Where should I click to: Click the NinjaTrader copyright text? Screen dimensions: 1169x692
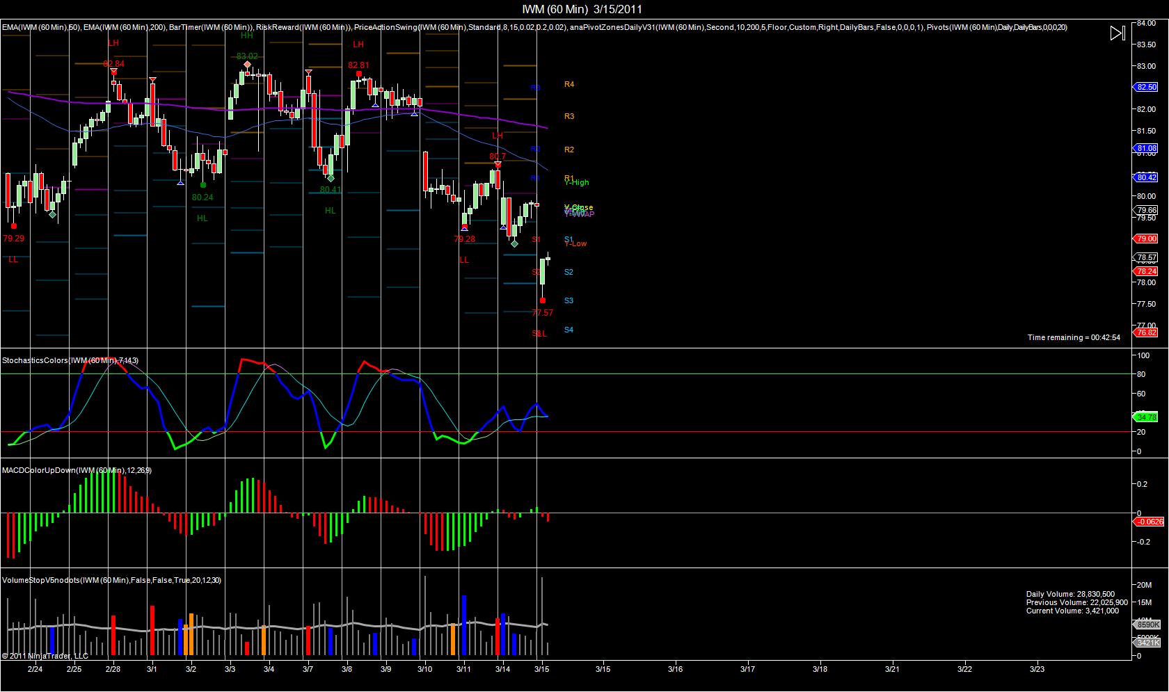tap(45, 655)
